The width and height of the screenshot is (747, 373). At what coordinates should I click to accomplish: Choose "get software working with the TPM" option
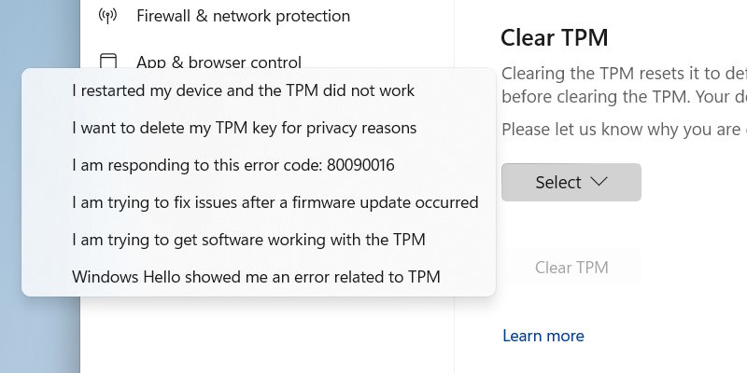(259, 240)
